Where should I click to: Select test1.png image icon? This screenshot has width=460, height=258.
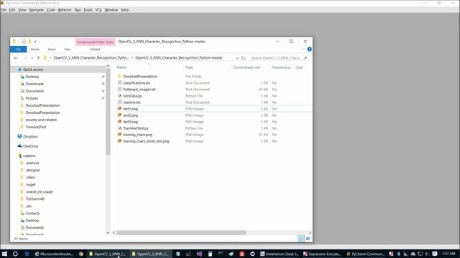click(x=120, y=109)
